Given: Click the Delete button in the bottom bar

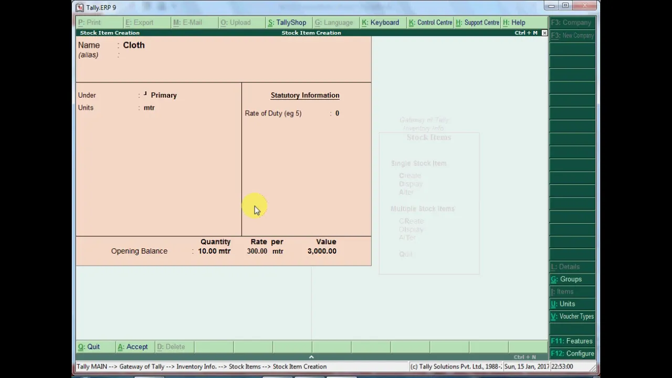Looking at the screenshot, I should coord(174,347).
